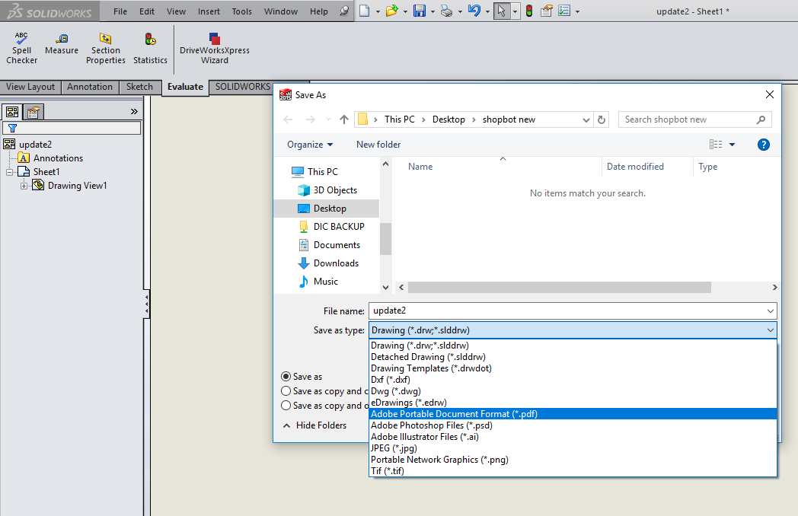This screenshot has width=798, height=516.
Task: Click the Print icon
Action: [x=446, y=11]
